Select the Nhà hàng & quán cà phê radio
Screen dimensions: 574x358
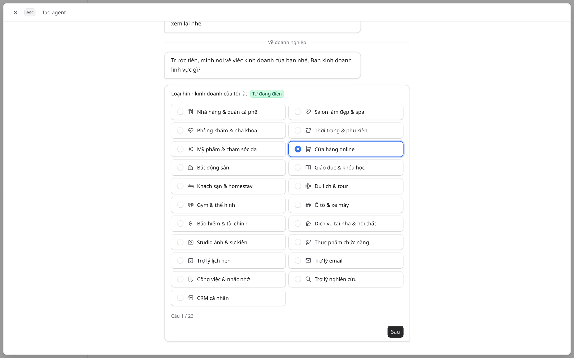click(180, 112)
